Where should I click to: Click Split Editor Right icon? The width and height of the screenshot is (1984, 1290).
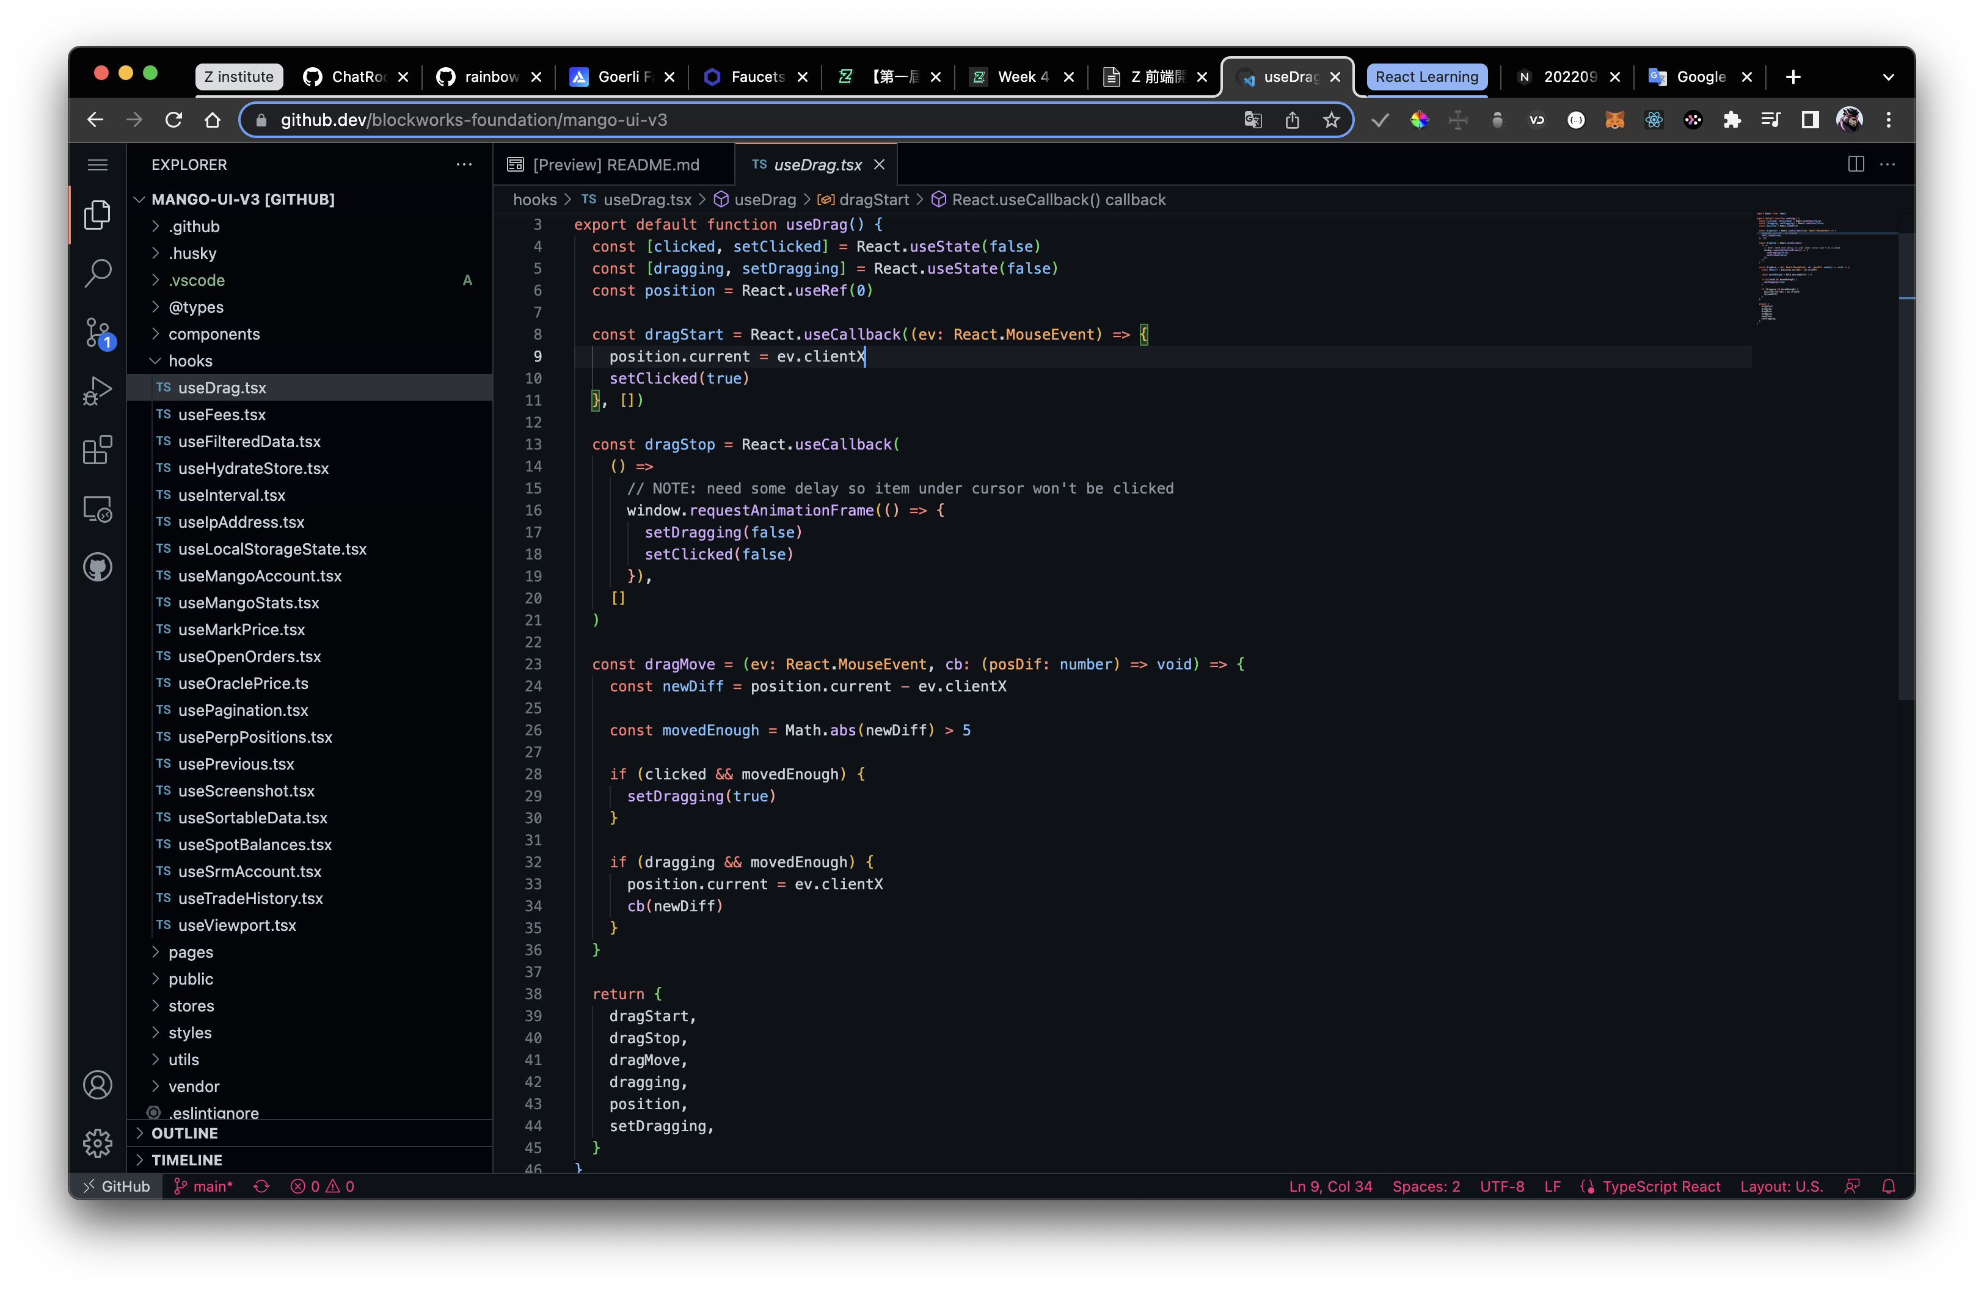coord(1856,164)
